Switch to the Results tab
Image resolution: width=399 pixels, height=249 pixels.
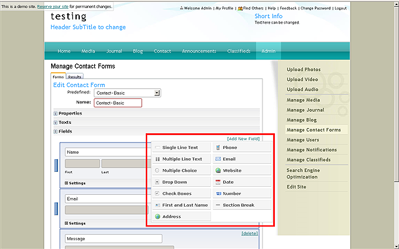75,77
